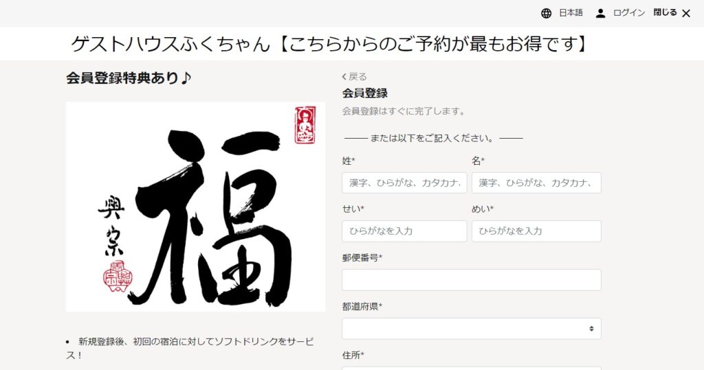Click the back chevron next to 戻る
This screenshot has width=704, height=370.
point(344,77)
